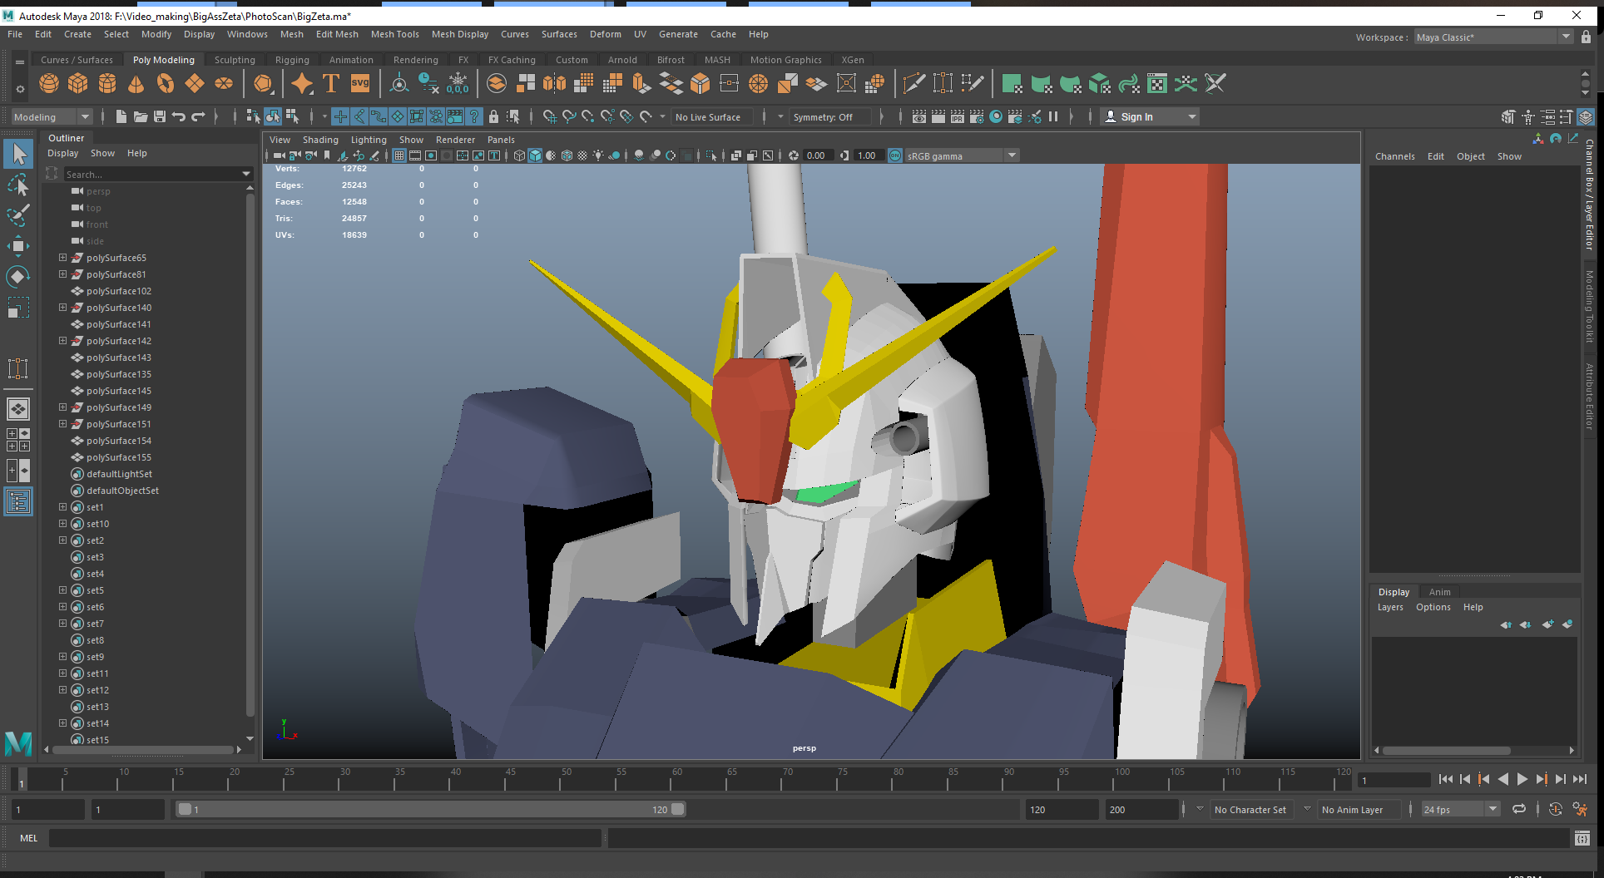Screen dimensions: 1604x878
Task: Click the Redo icon in status line
Action: pyautogui.click(x=198, y=117)
